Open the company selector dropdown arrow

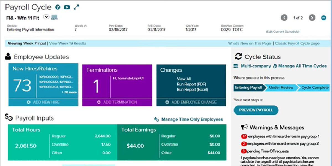coord(46,17)
